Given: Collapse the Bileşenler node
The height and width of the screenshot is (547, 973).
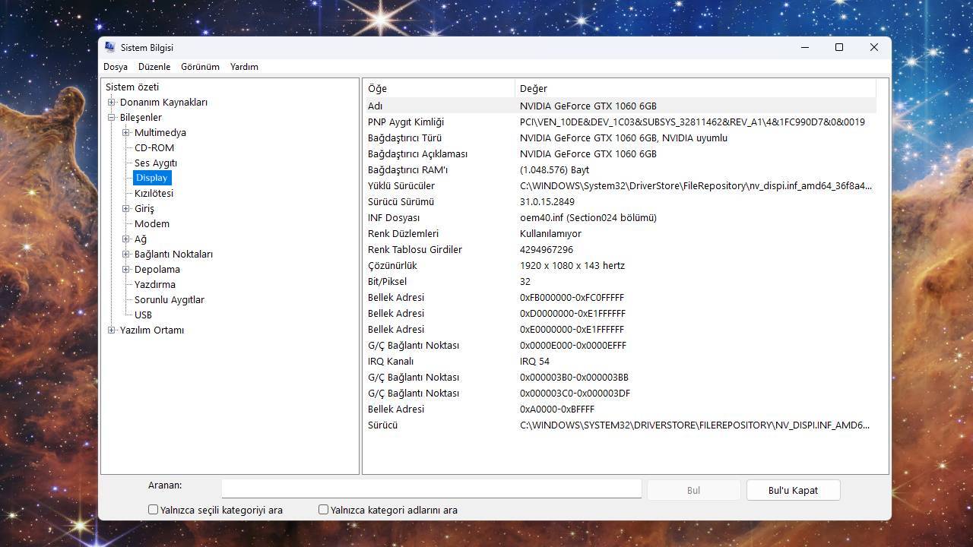Looking at the screenshot, I should tap(111, 117).
